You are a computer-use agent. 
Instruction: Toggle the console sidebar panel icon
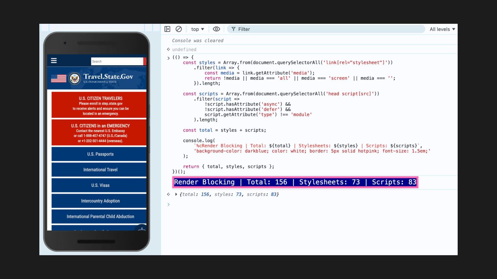tap(167, 29)
